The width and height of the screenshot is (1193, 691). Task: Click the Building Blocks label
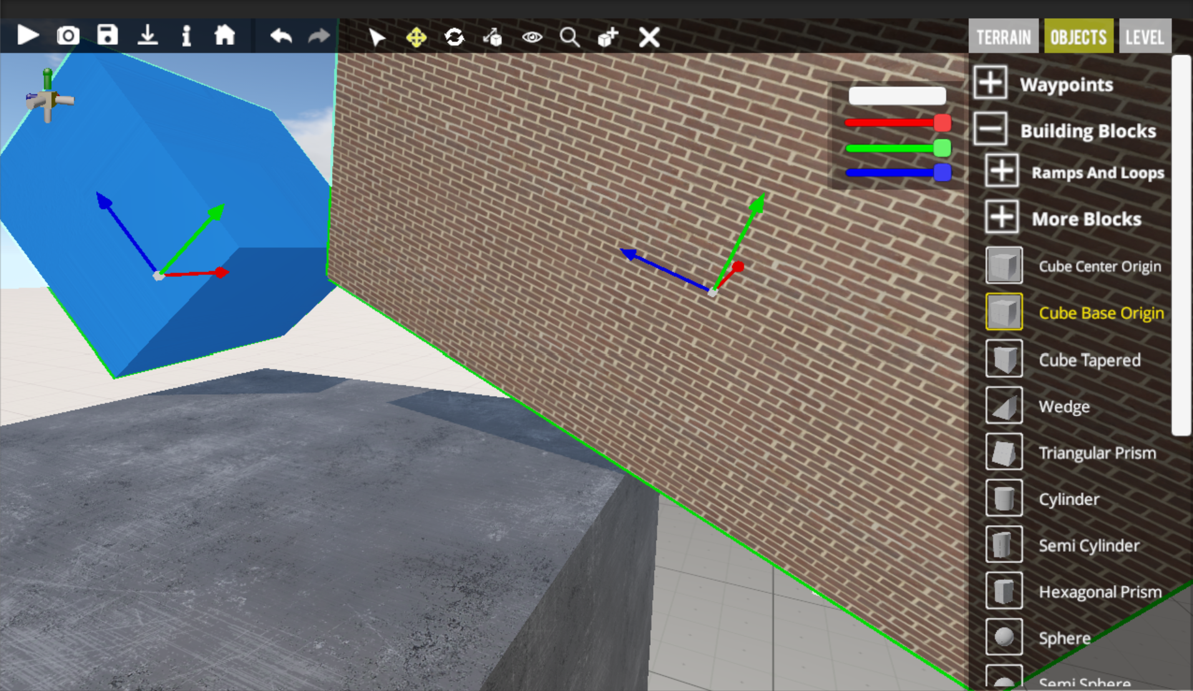pos(1088,130)
